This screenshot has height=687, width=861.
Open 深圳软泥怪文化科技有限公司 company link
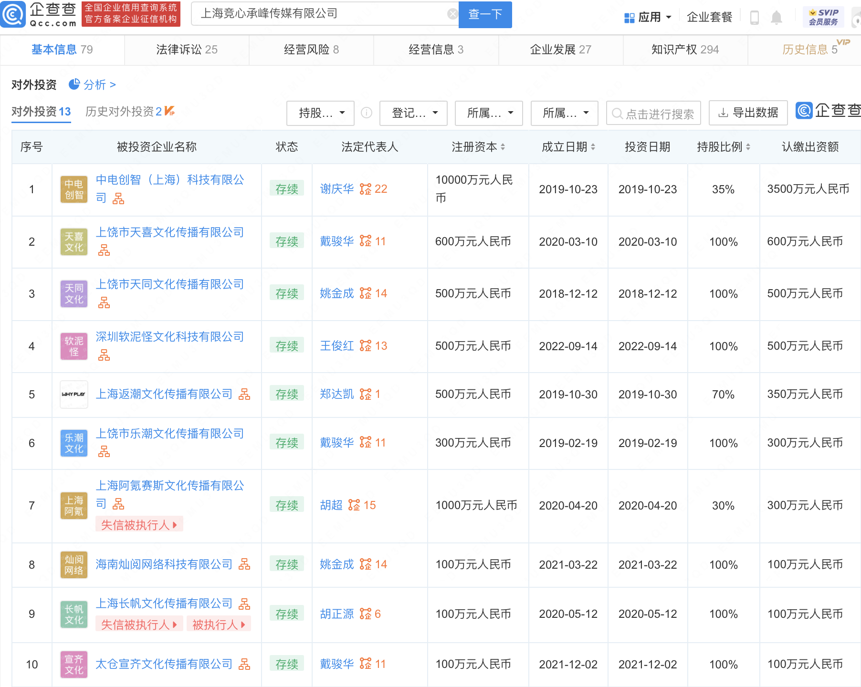[170, 337]
